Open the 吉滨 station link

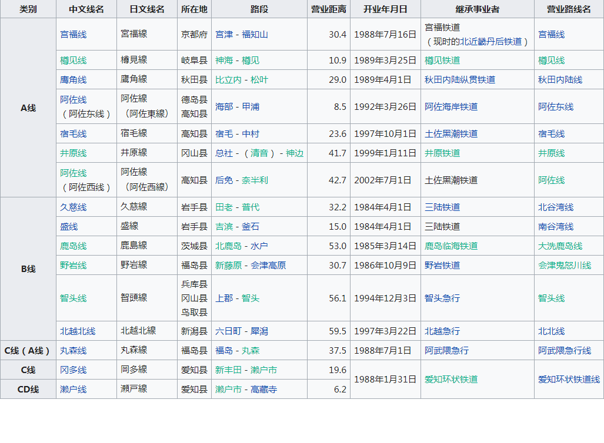pyautogui.click(x=224, y=227)
